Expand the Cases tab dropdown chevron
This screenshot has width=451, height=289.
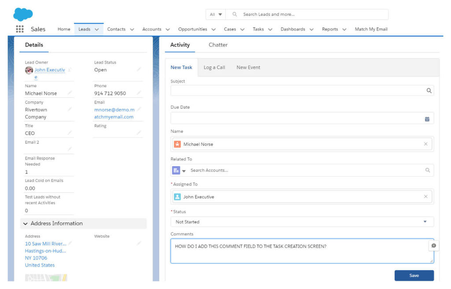coord(243,30)
